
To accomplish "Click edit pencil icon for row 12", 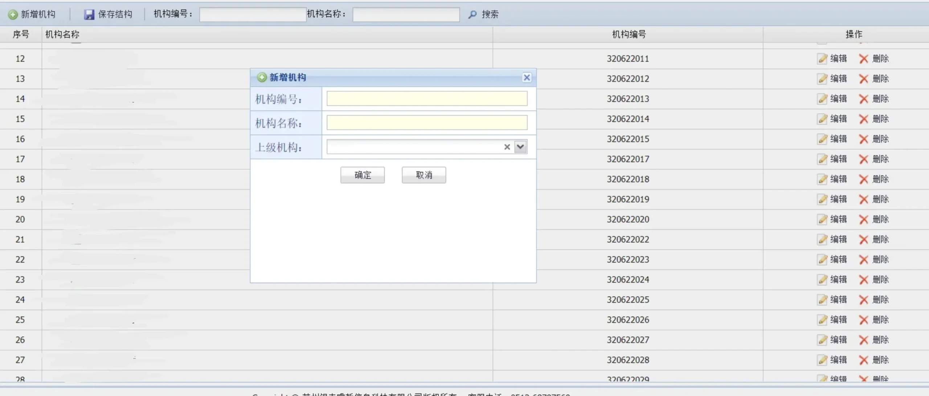I will pyautogui.click(x=822, y=59).
